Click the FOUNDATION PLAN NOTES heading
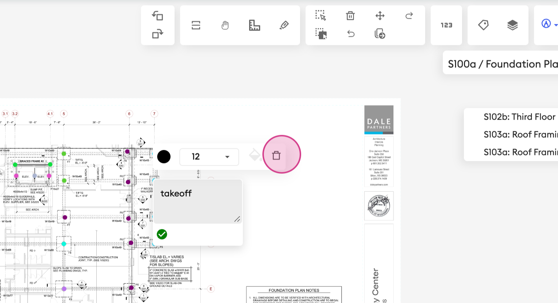This screenshot has height=303, width=558. [x=294, y=290]
